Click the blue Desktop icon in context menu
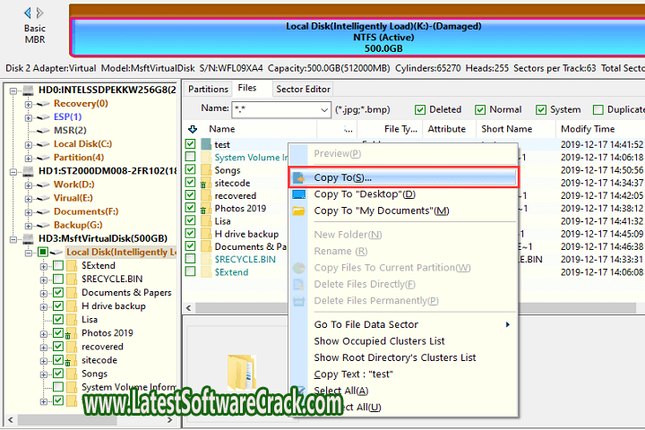Viewport: 645px width, 430px height. pos(299,194)
